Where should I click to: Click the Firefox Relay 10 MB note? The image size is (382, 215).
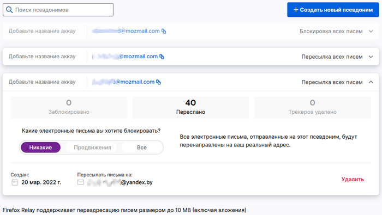coord(124,210)
